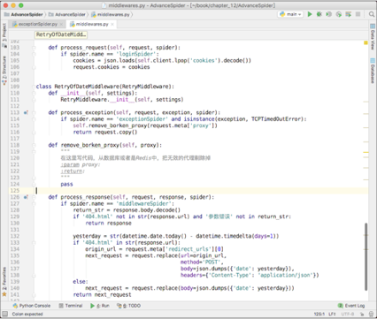Click 'return next_request' on line 141
The image size is (377, 319).
[102, 294]
